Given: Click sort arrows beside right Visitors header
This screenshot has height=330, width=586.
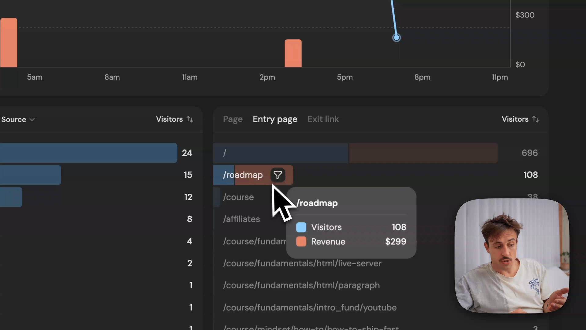Looking at the screenshot, I should click(536, 119).
